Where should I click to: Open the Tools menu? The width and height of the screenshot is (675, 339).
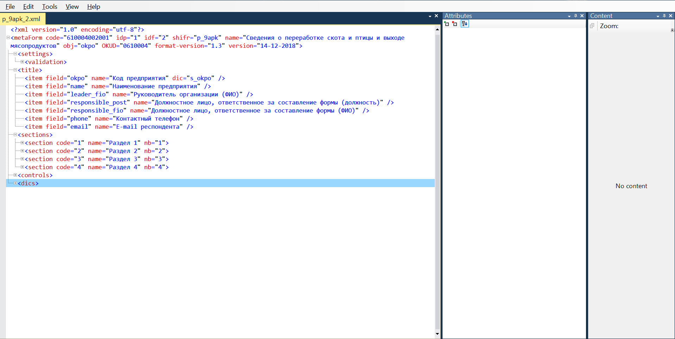click(50, 7)
